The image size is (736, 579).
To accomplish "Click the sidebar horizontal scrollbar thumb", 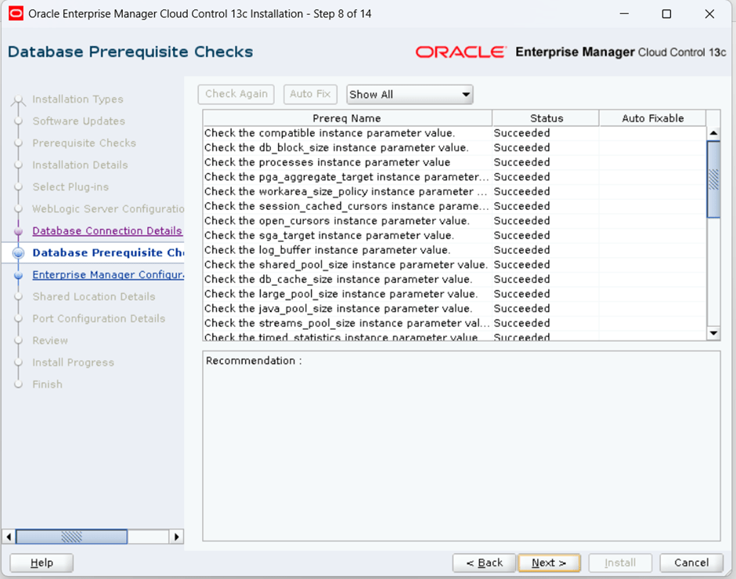I will point(71,537).
